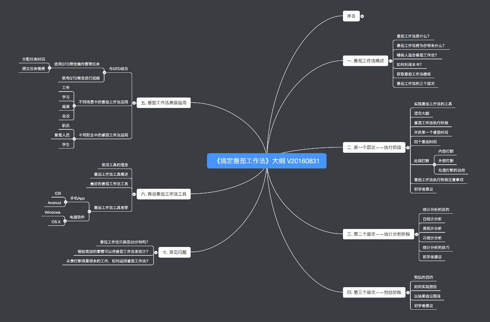Collapse the 手机App sub-branch
Viewport: 490px width, 322px height.
(x=66, y=201)
